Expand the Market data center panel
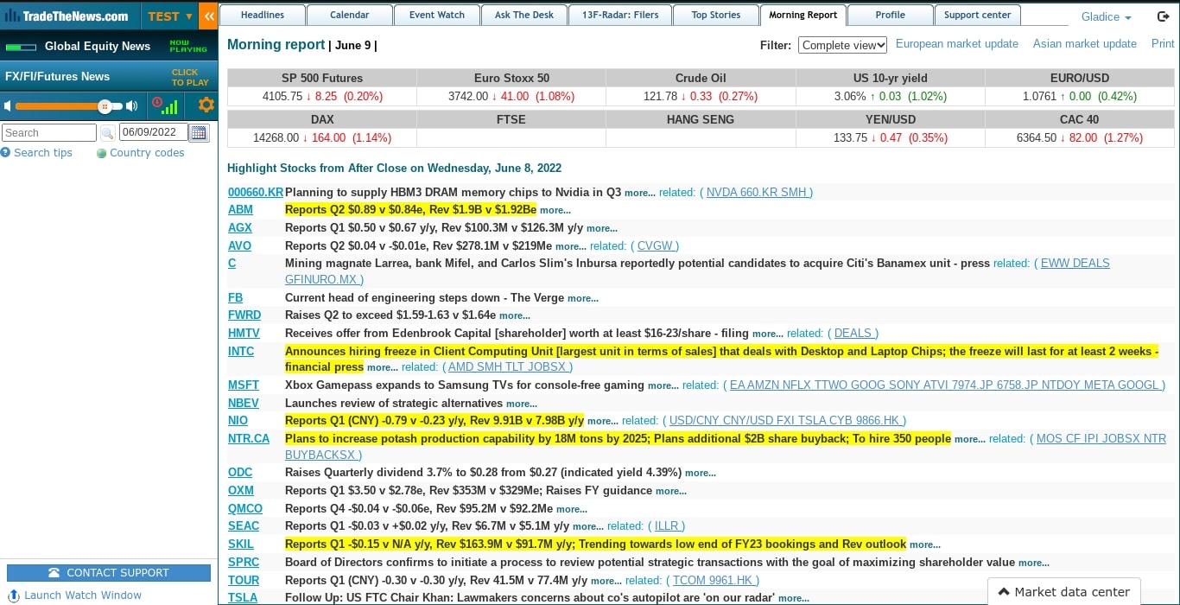 point(1063,592)
